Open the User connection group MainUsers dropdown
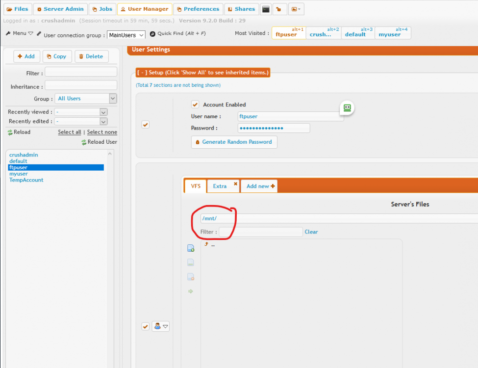The image size is (478, 368). tap(126, 35)
